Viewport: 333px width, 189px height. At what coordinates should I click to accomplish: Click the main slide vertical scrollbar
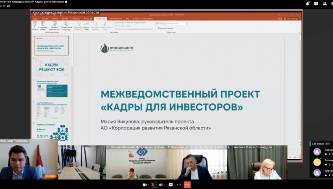[x=300, y=87]
